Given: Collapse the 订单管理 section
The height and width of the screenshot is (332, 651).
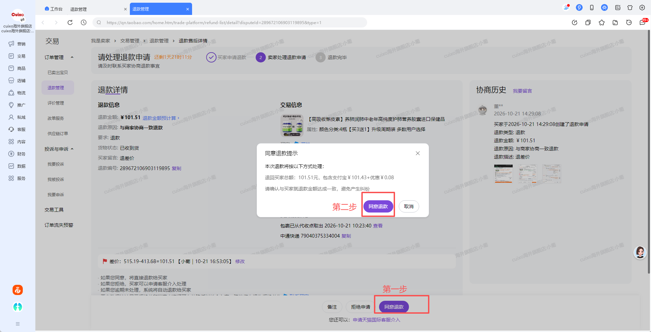Looking at the screenshot, I should point(72,57).
